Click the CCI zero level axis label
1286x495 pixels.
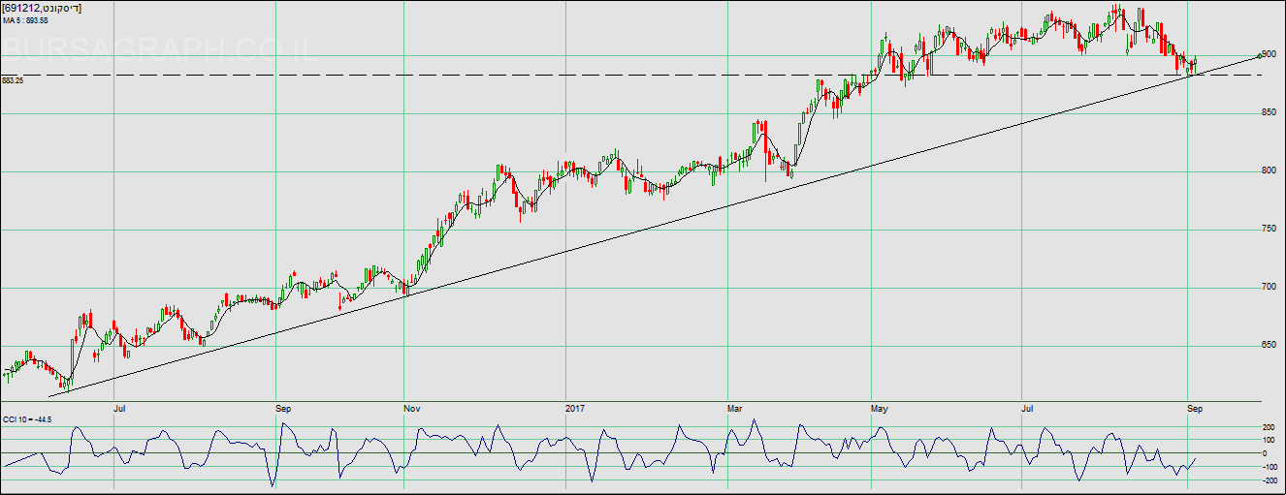click(1269, 453)
